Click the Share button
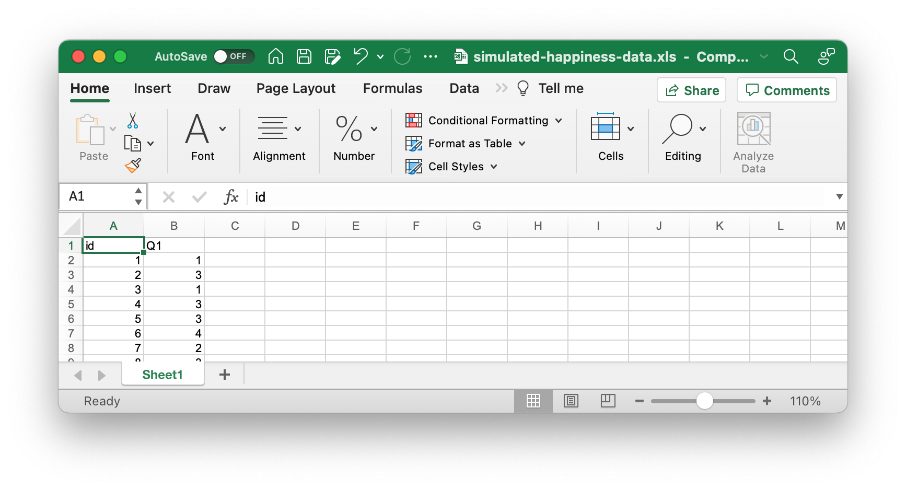The height and width of the screenshot is (490, 906). tap(691, 90)
